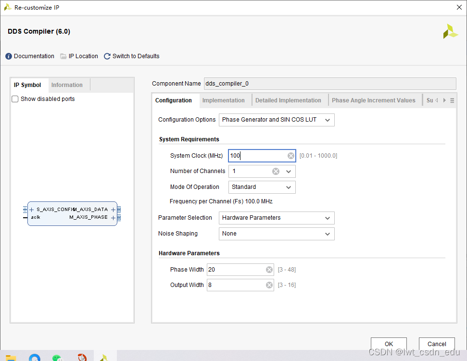467x361 pixels.
Task: Open the Configuration Options dropdown
Action: coord(277,120)
